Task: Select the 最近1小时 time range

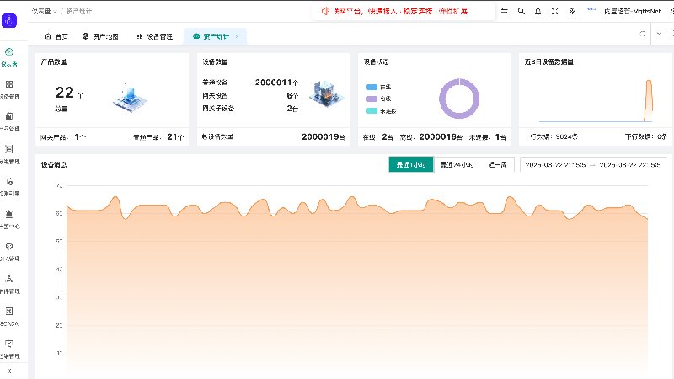Action: (x=411, y=164)
